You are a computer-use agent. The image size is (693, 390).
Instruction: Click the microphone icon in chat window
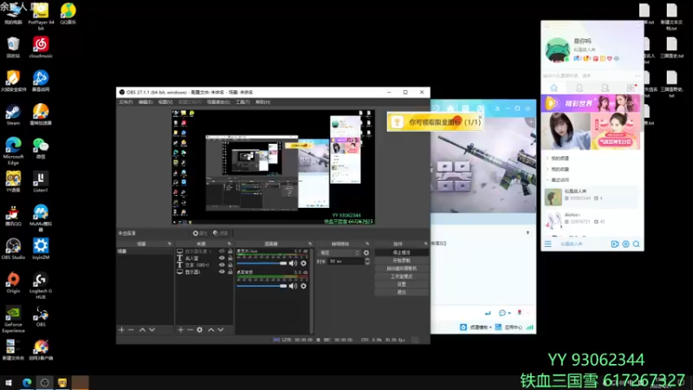pos(520,313)
